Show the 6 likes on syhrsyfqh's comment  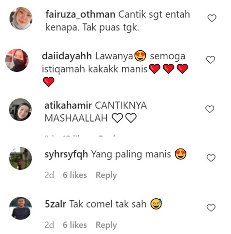[75, 175]
